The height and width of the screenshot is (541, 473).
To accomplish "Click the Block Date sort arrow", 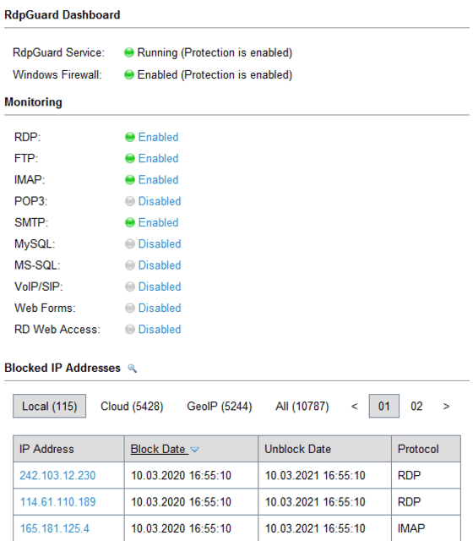I will tap(195, 450).
